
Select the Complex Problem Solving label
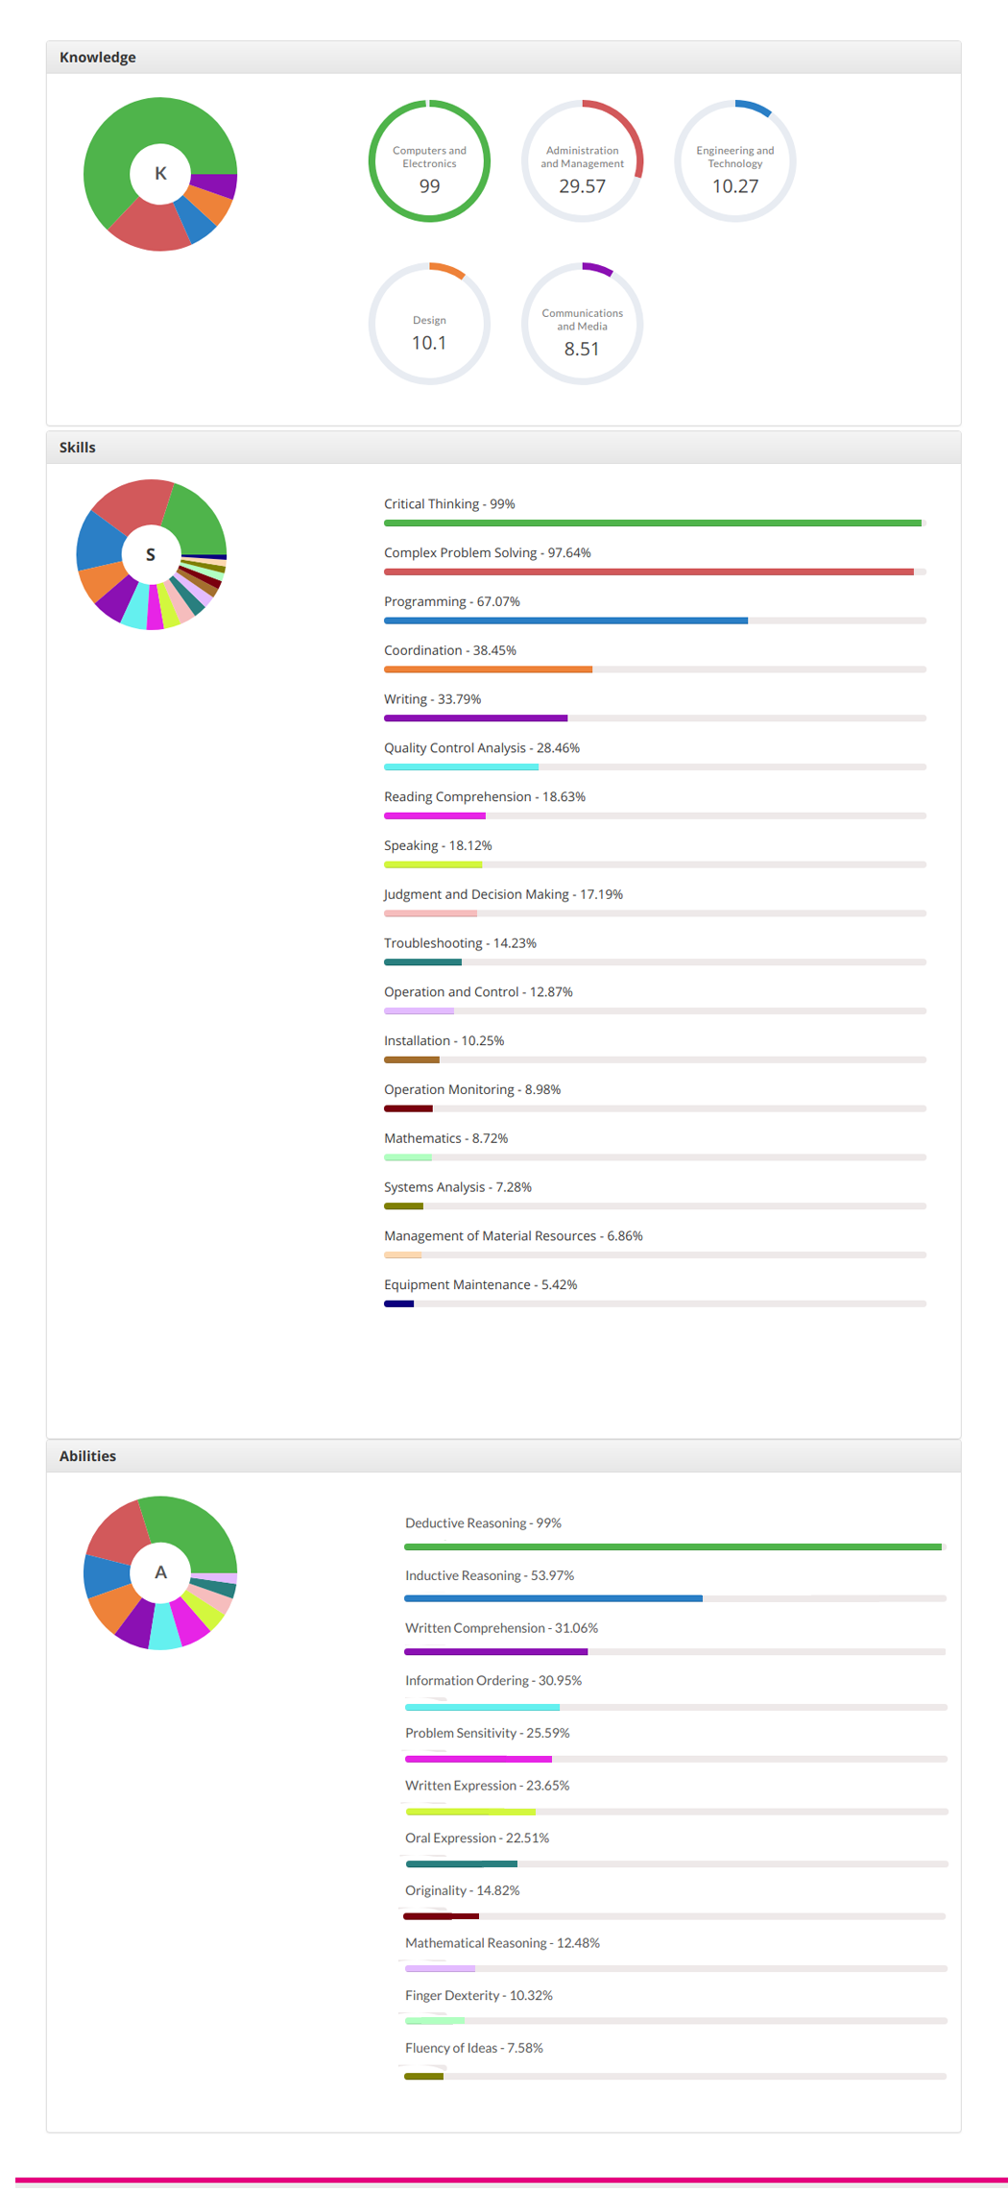(x=487, y=552)
